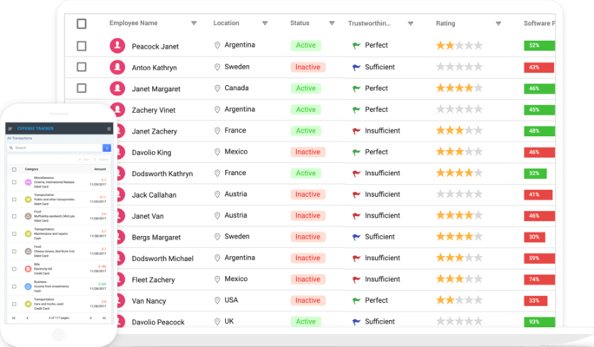Screen dimensions: 594x347
Task: Set Zachery Vinet's rating to five stars
Action: [478, 109]
